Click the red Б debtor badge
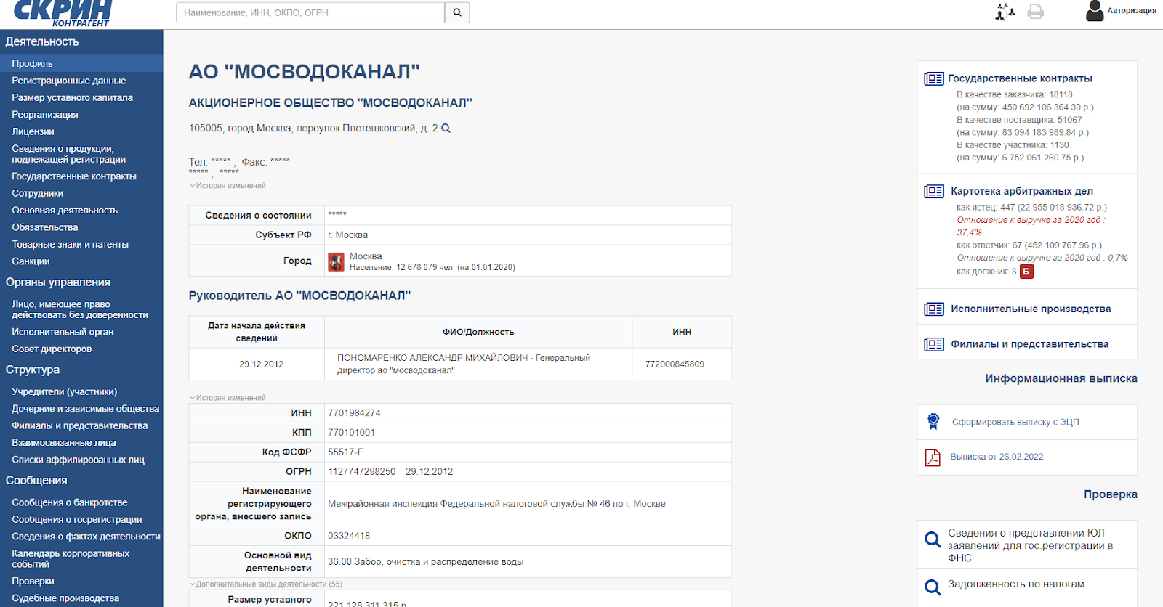Image resolution: width=1163 pixels, height=607 pixels. [1026, 272]
